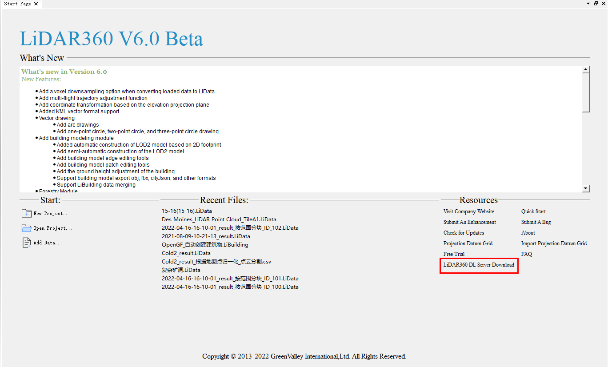Open recent file 15-16(15_16).LiData
Image resolution: width=608 pixels, height=367 pixels.
187,211
